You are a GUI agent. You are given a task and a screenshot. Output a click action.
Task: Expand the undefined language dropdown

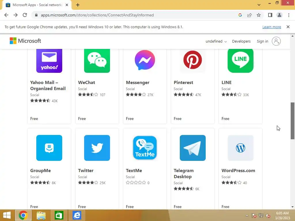pyautogui.click(x=216, y=41)
